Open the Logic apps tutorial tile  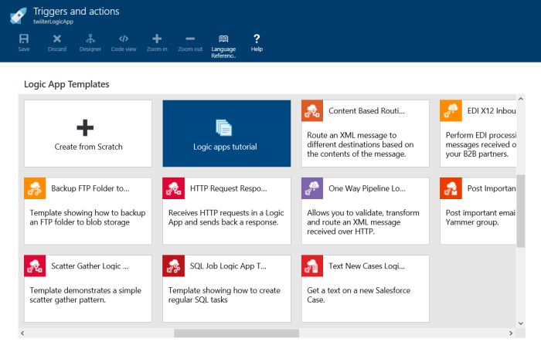pyautogui.click(x=226, y=134)
